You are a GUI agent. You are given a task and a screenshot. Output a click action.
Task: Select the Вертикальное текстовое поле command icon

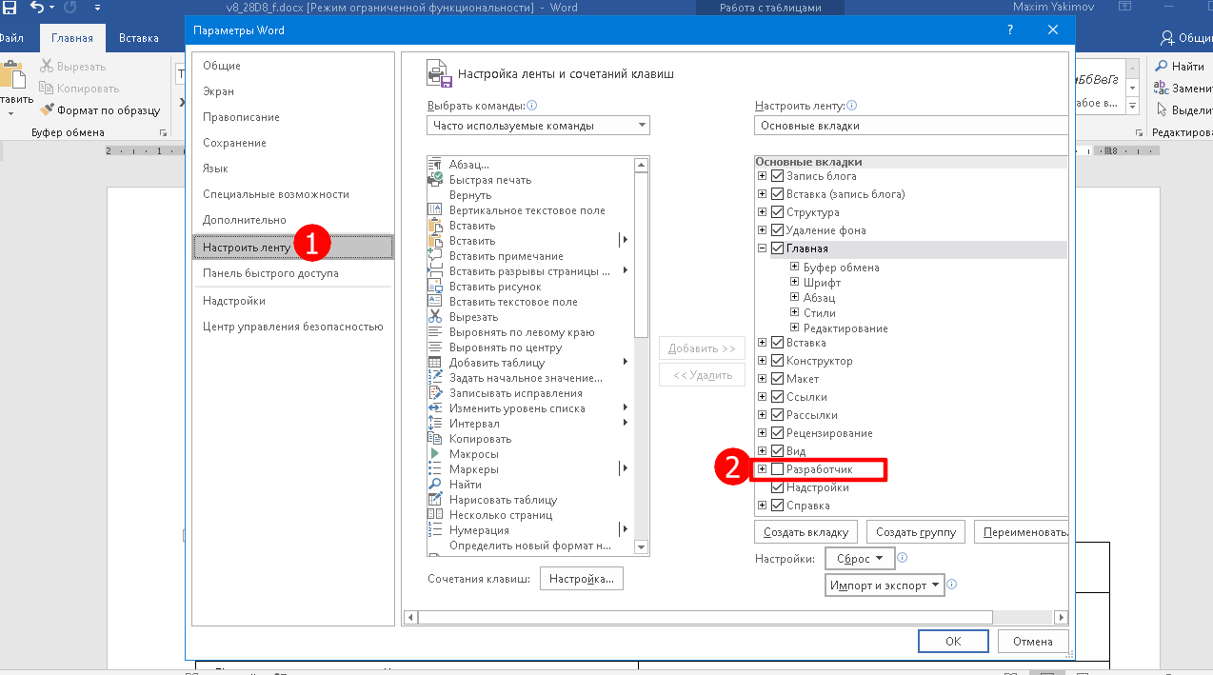coord(435,210)
